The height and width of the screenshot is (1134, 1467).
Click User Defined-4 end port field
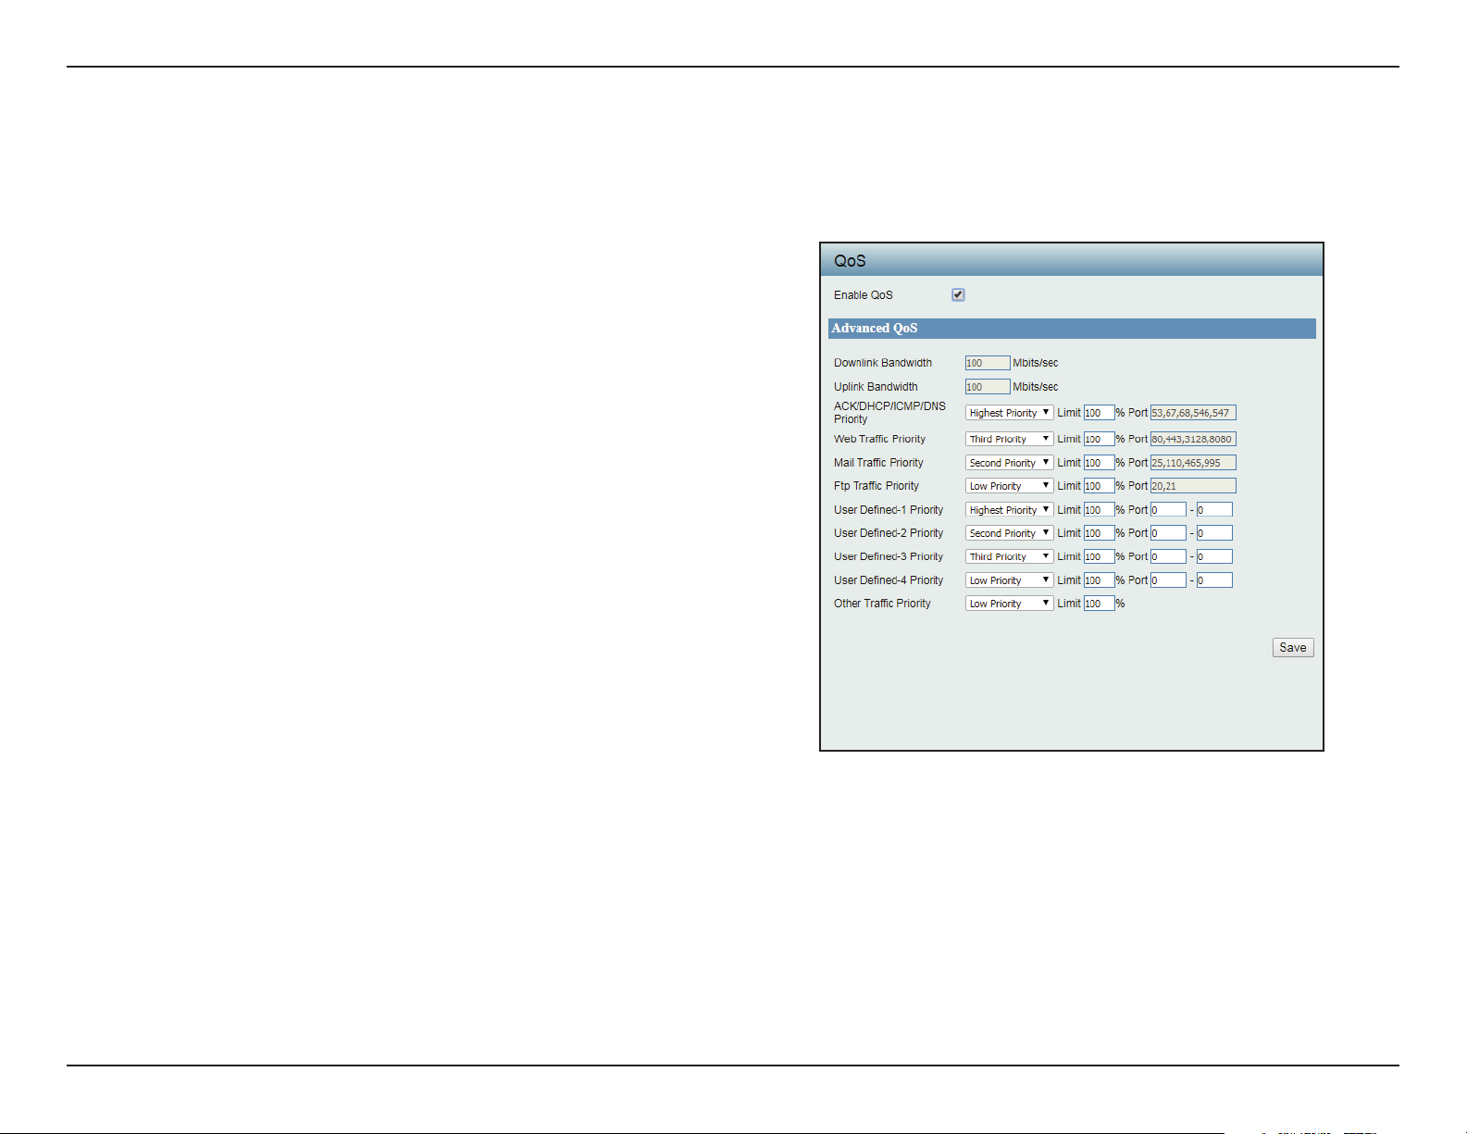click(1214, 580)
